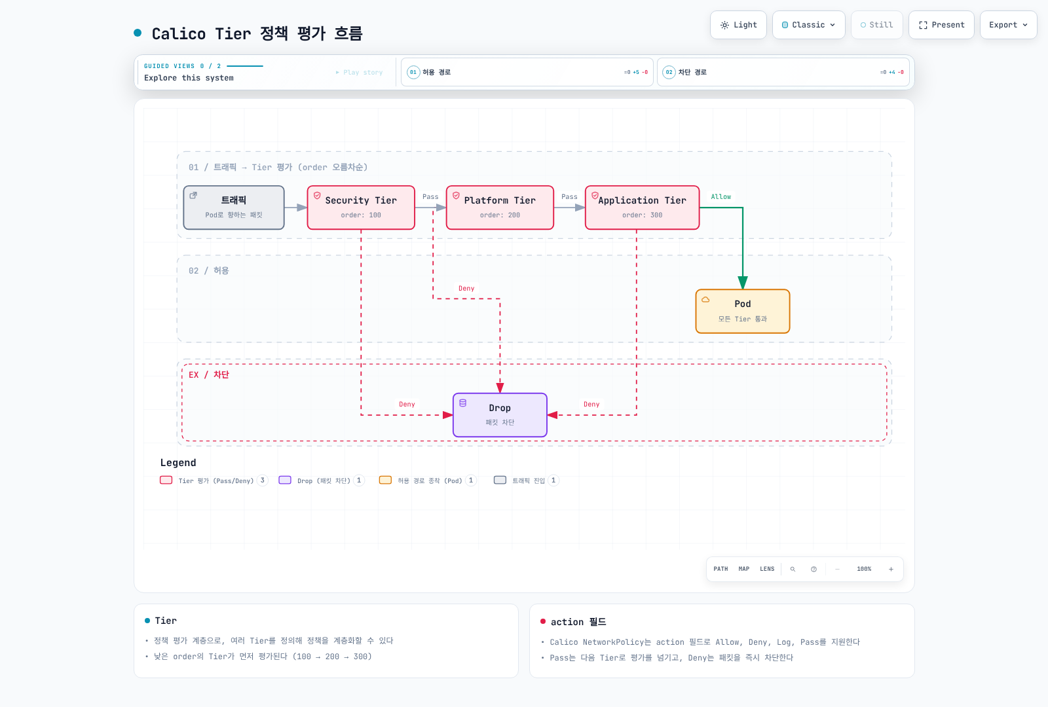
Task: Click Play story link
Action: tap(359, 73)
